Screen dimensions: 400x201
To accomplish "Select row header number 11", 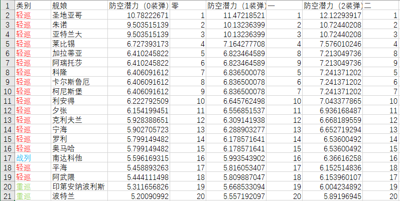I will 7,101.
